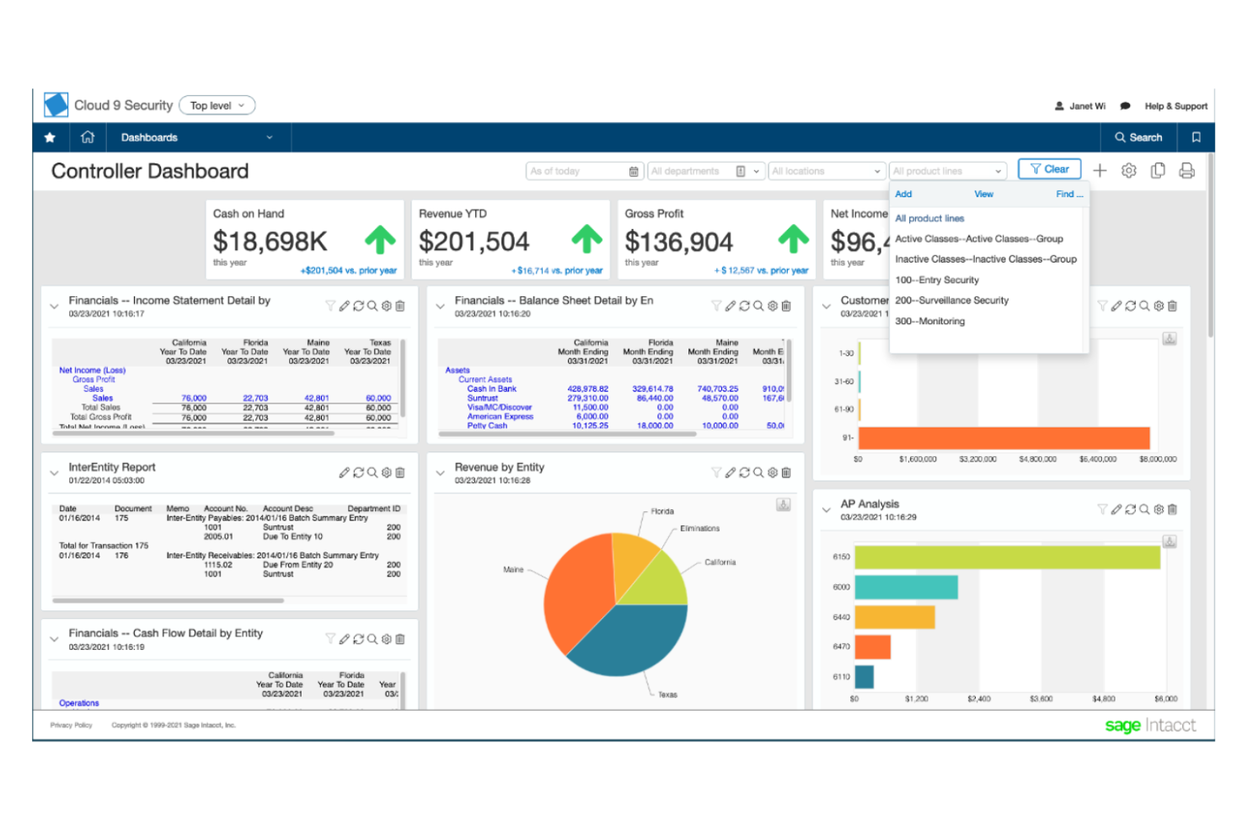The height and width of the screenshot is (831, 1247).
Task: Select All product lines in dropdown list
Action: pyautogui.click(x=929, y=218)
